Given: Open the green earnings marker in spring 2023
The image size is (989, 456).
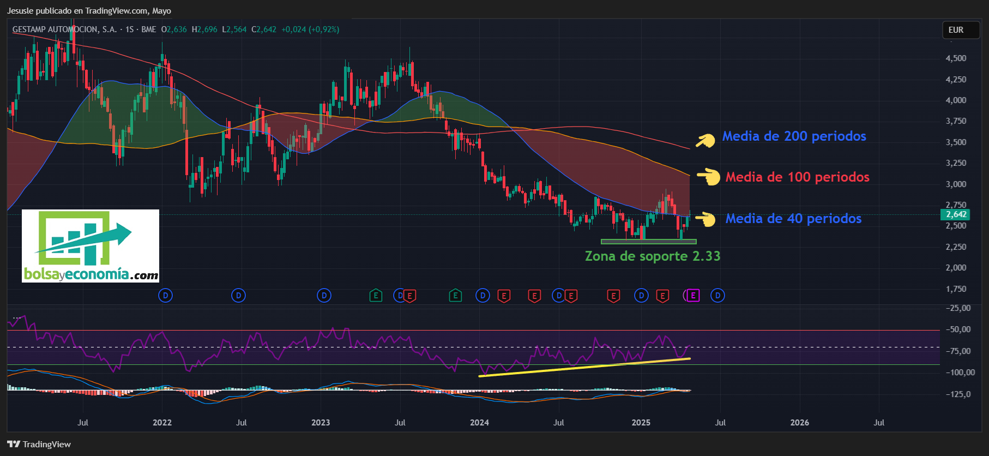Looking at the screenshot, I should [x=376, y=296].
